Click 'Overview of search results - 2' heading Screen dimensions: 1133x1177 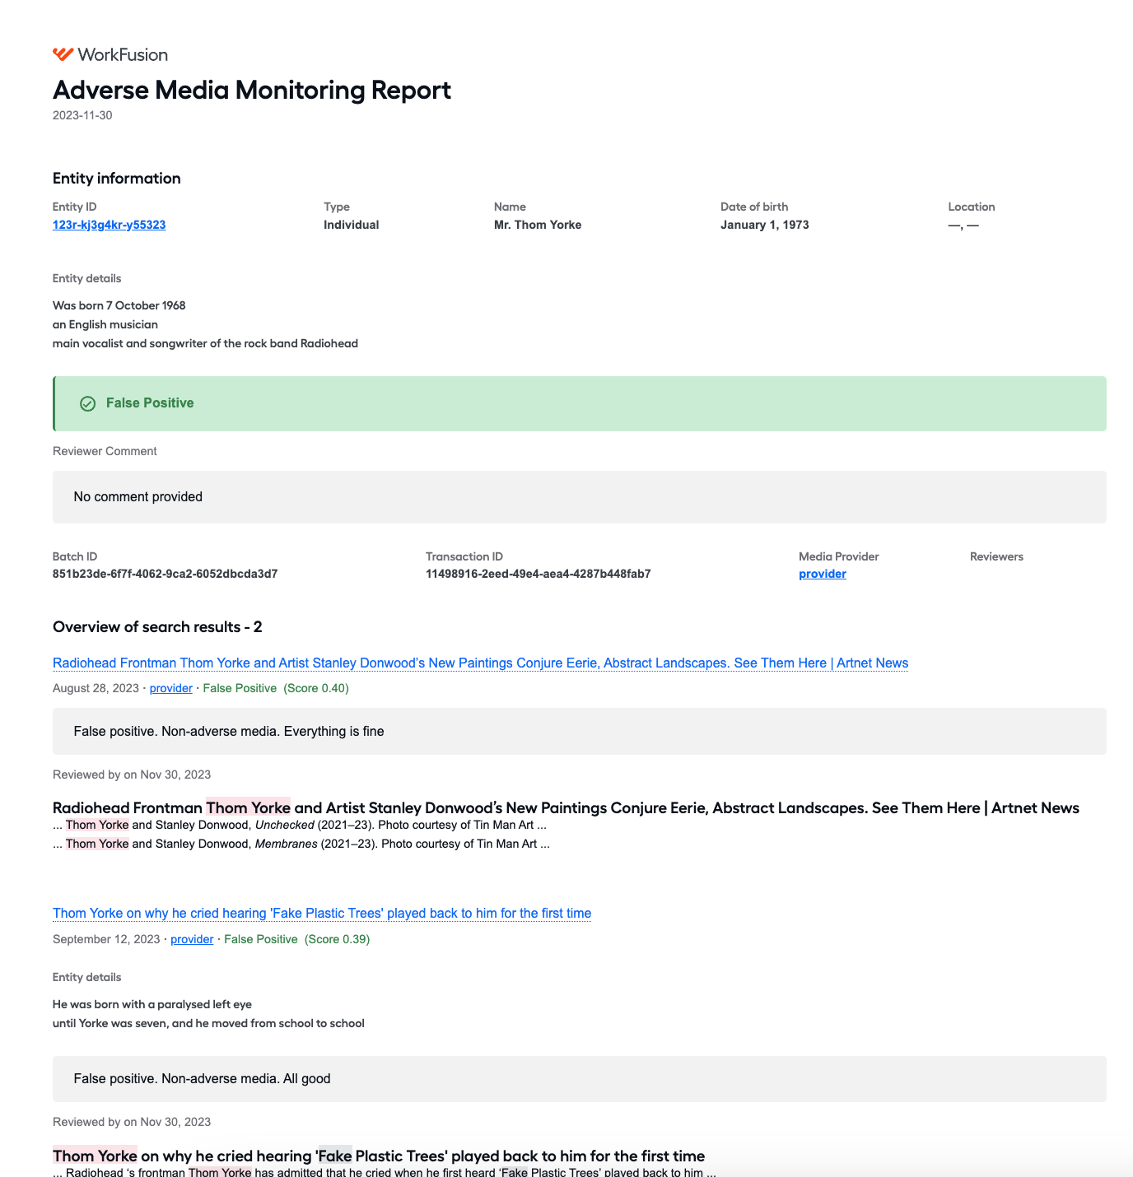pyautogui.click(x=157, y=627)
